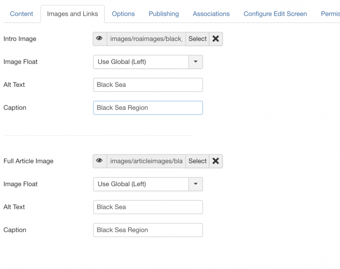Preview the Intro Image with eye icon

pyautogui.click(x=99, y=39)
